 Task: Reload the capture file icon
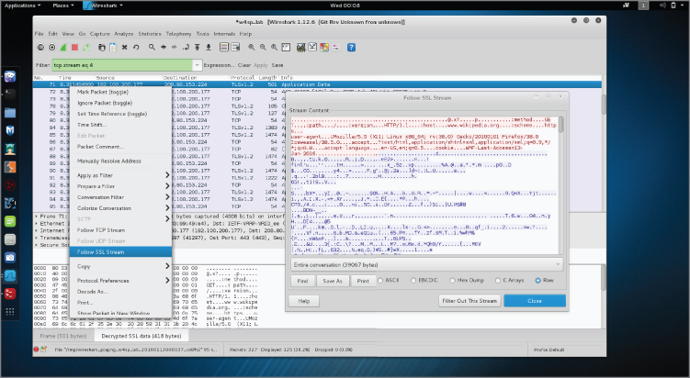(136, 48)
